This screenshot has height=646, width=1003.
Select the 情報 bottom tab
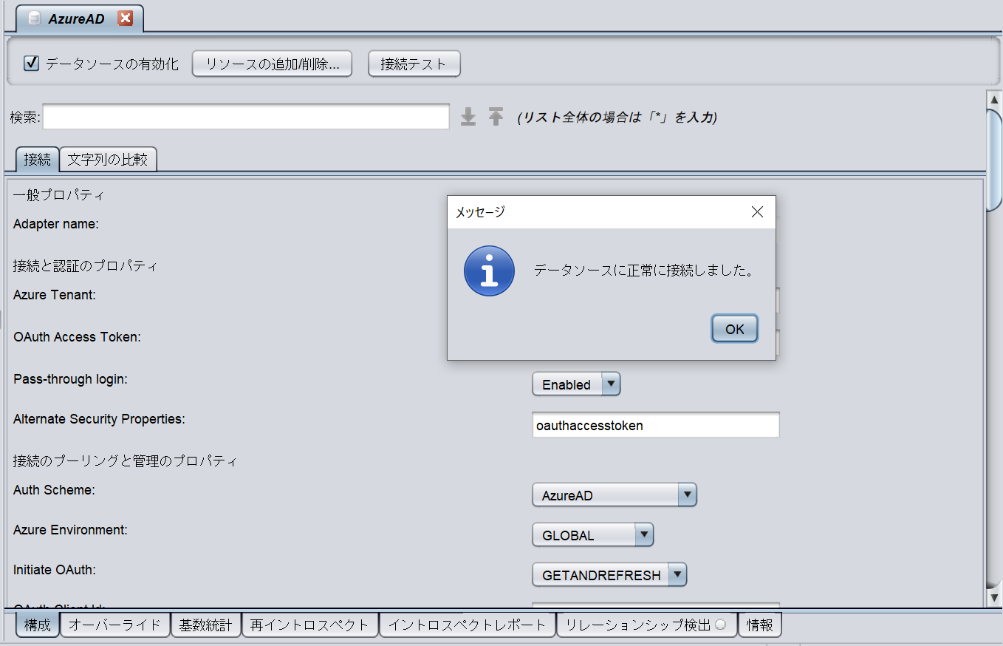pos(760,625)
